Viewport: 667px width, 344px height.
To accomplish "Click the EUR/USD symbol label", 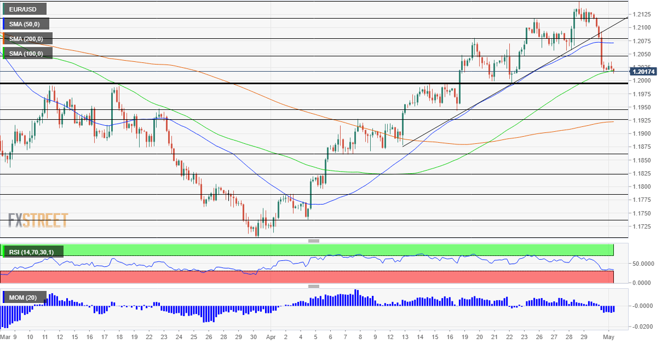I will [x=25, y=9].
